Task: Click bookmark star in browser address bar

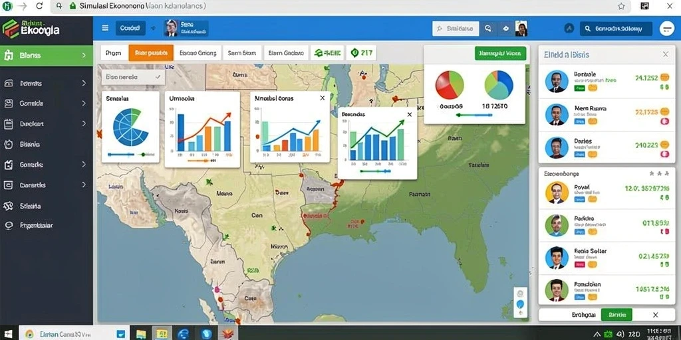Action: [621, 6]
